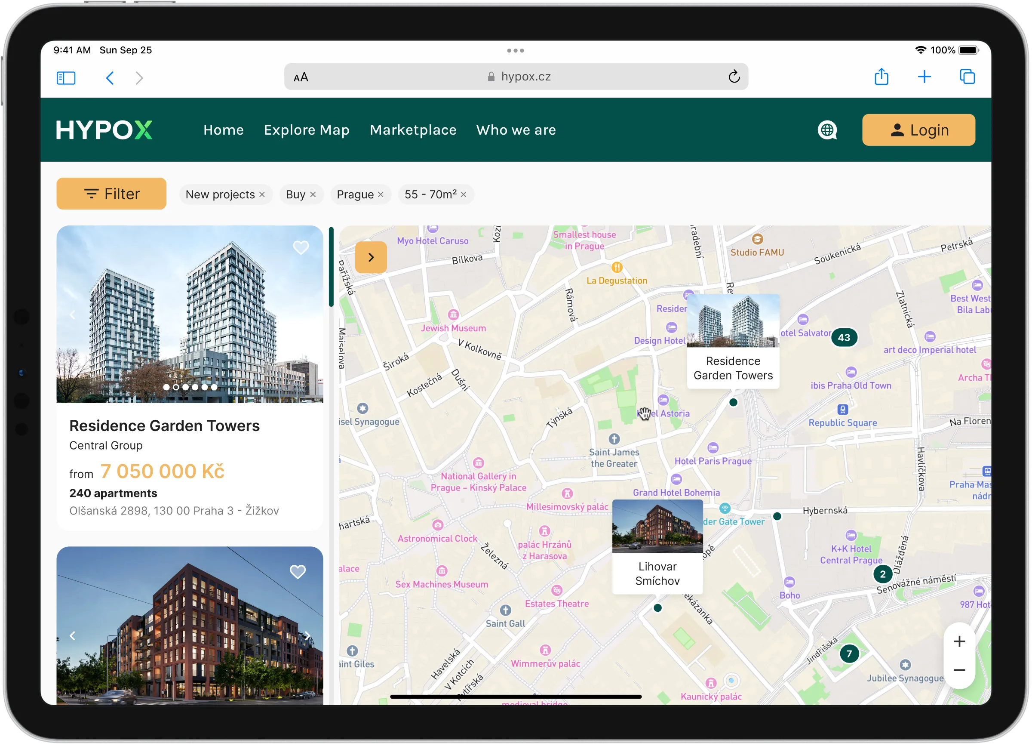
Task: Click the Login button
Action: click(x=920, y=130)
